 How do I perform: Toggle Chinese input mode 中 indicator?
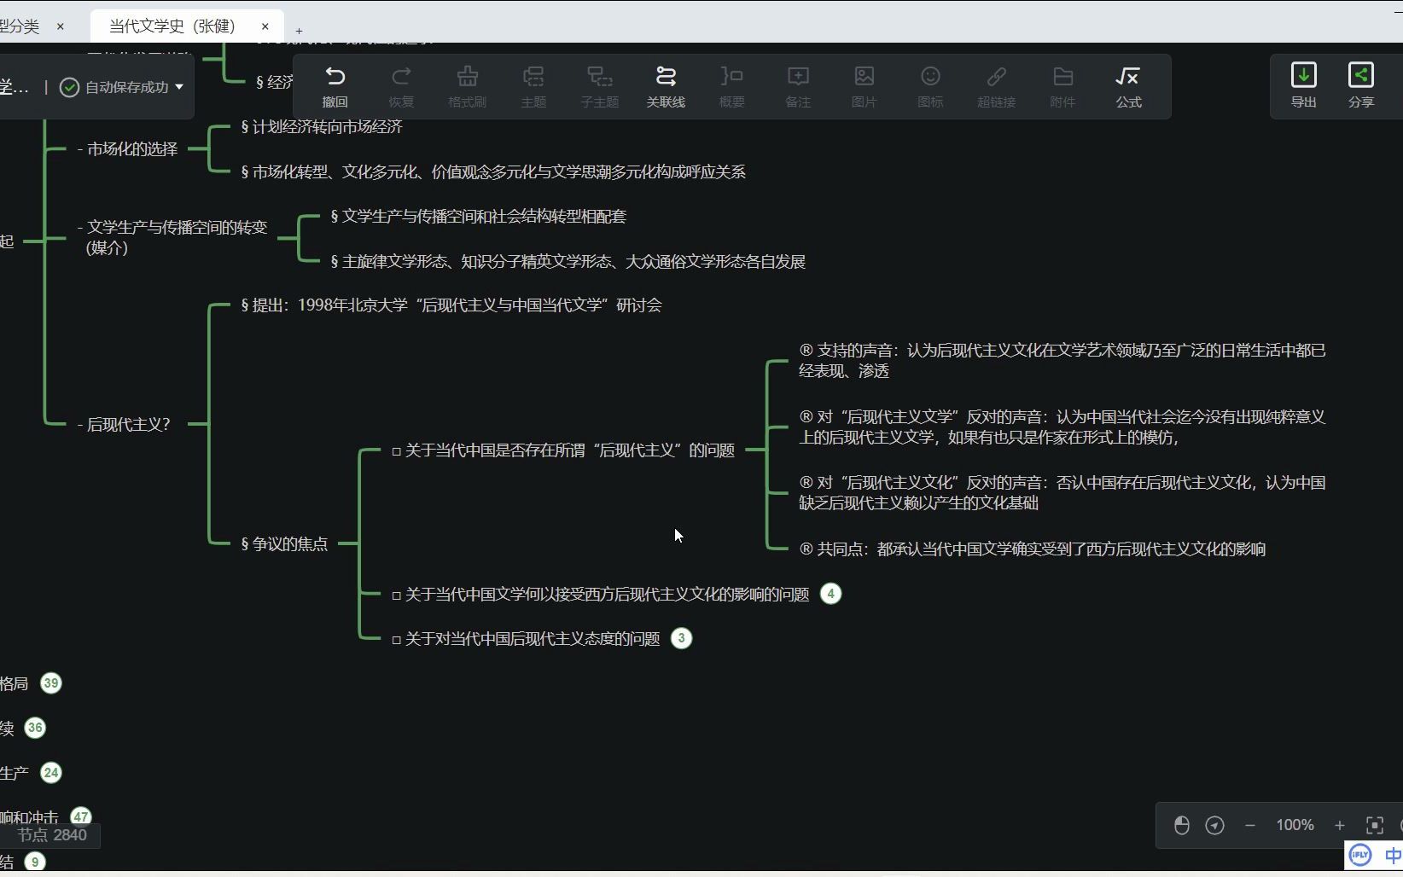1393,855
